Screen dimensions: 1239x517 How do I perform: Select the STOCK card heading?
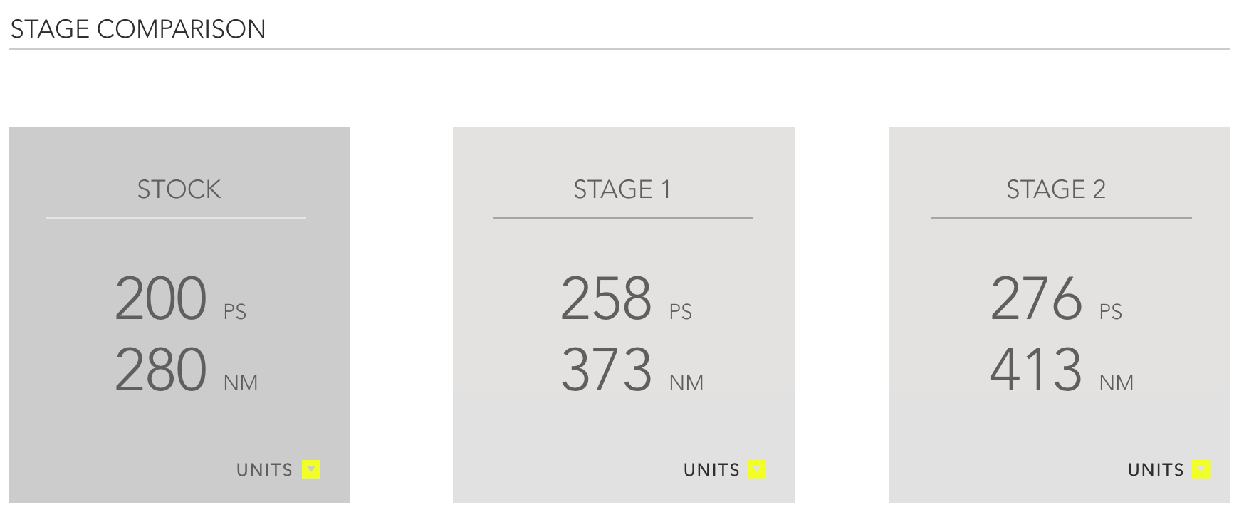click(x=179, y=189)
